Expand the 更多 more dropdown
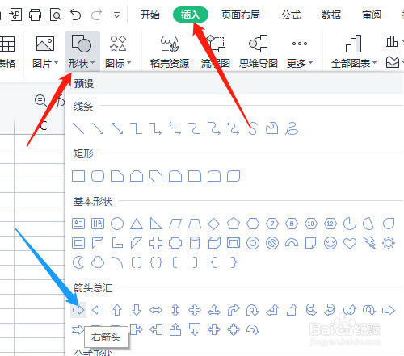 (300, 52)
